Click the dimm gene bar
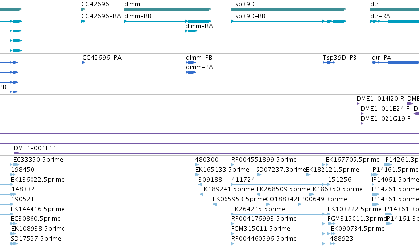This screenshot has height=246, width=419. tap(167, 9)
